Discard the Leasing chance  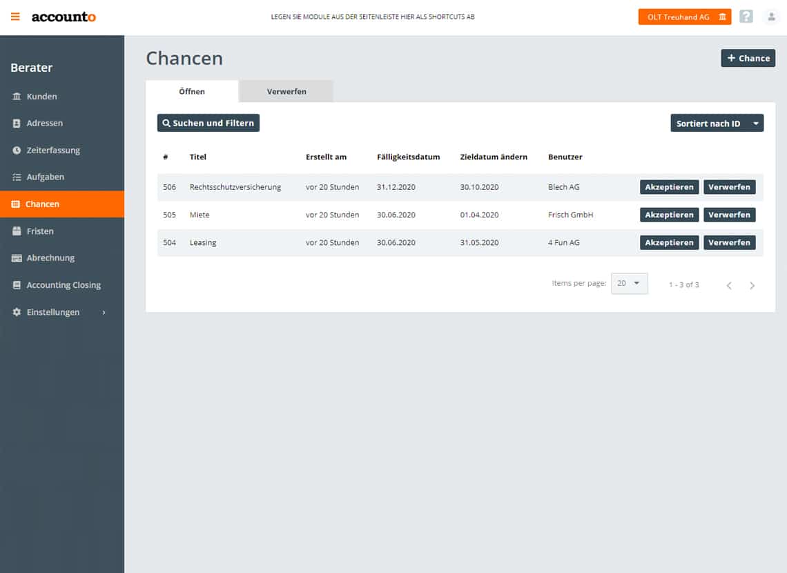click(729, 243)
